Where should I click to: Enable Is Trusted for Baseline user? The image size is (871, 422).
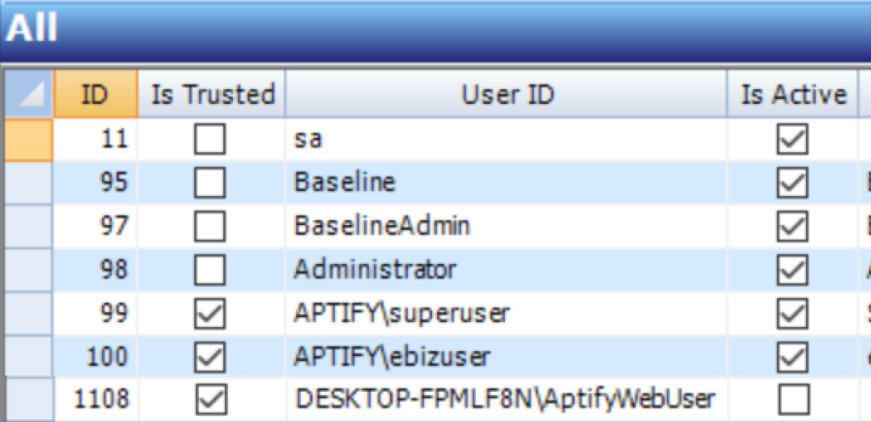tap(211, 182)
